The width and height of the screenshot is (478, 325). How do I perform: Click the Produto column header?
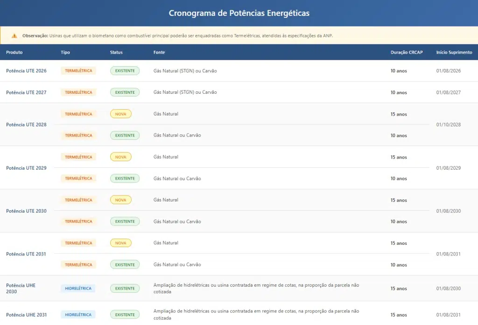click(14, 52)
